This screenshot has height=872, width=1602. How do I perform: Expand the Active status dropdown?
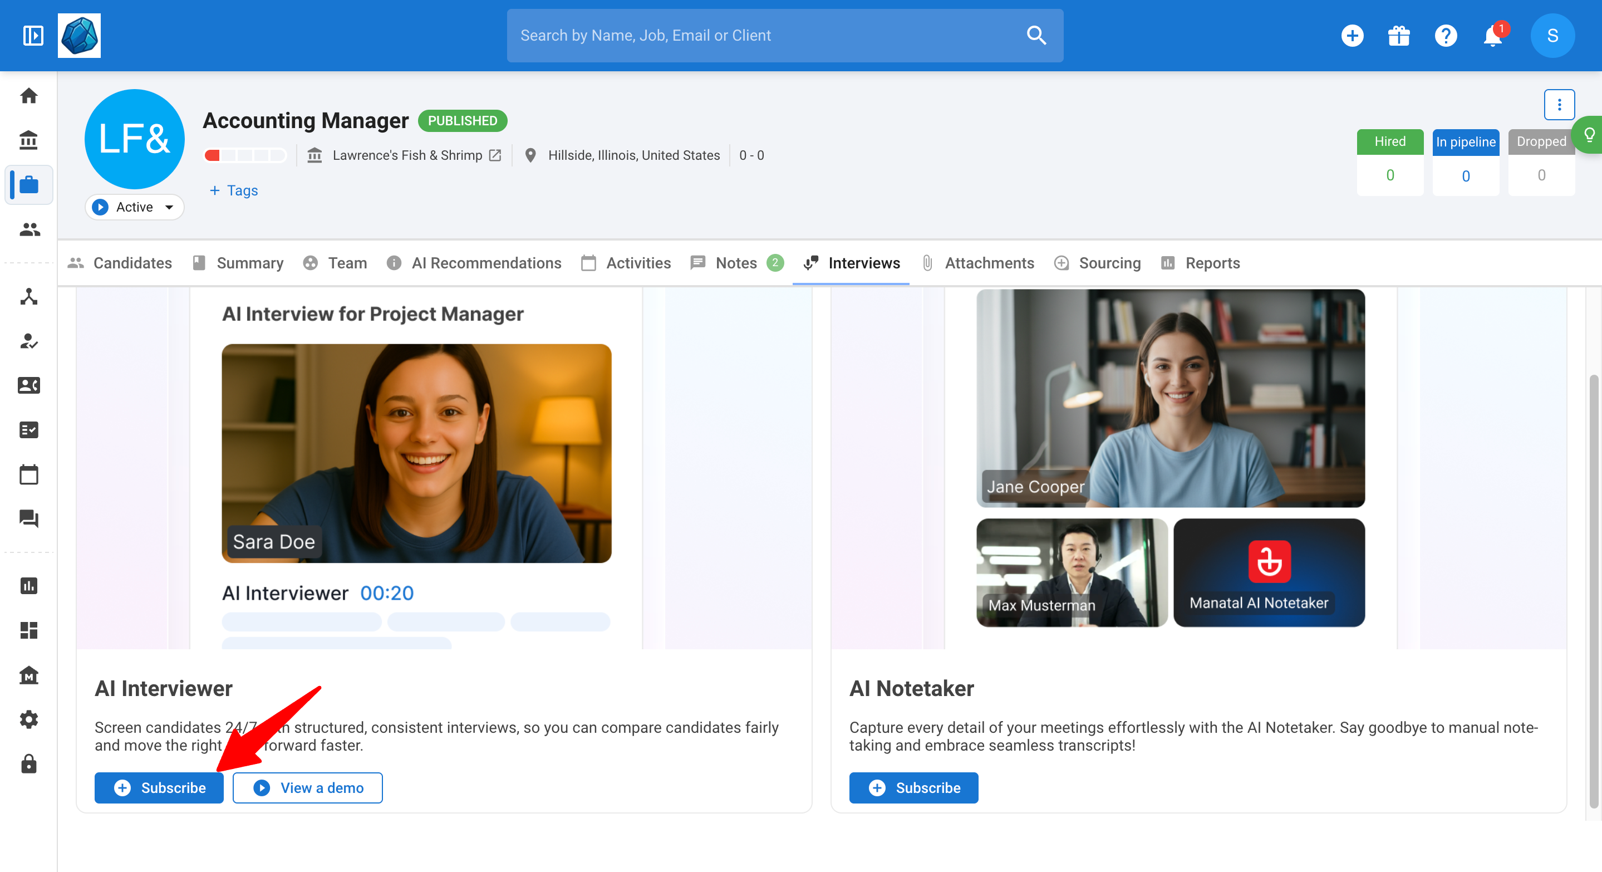point(134,207)
